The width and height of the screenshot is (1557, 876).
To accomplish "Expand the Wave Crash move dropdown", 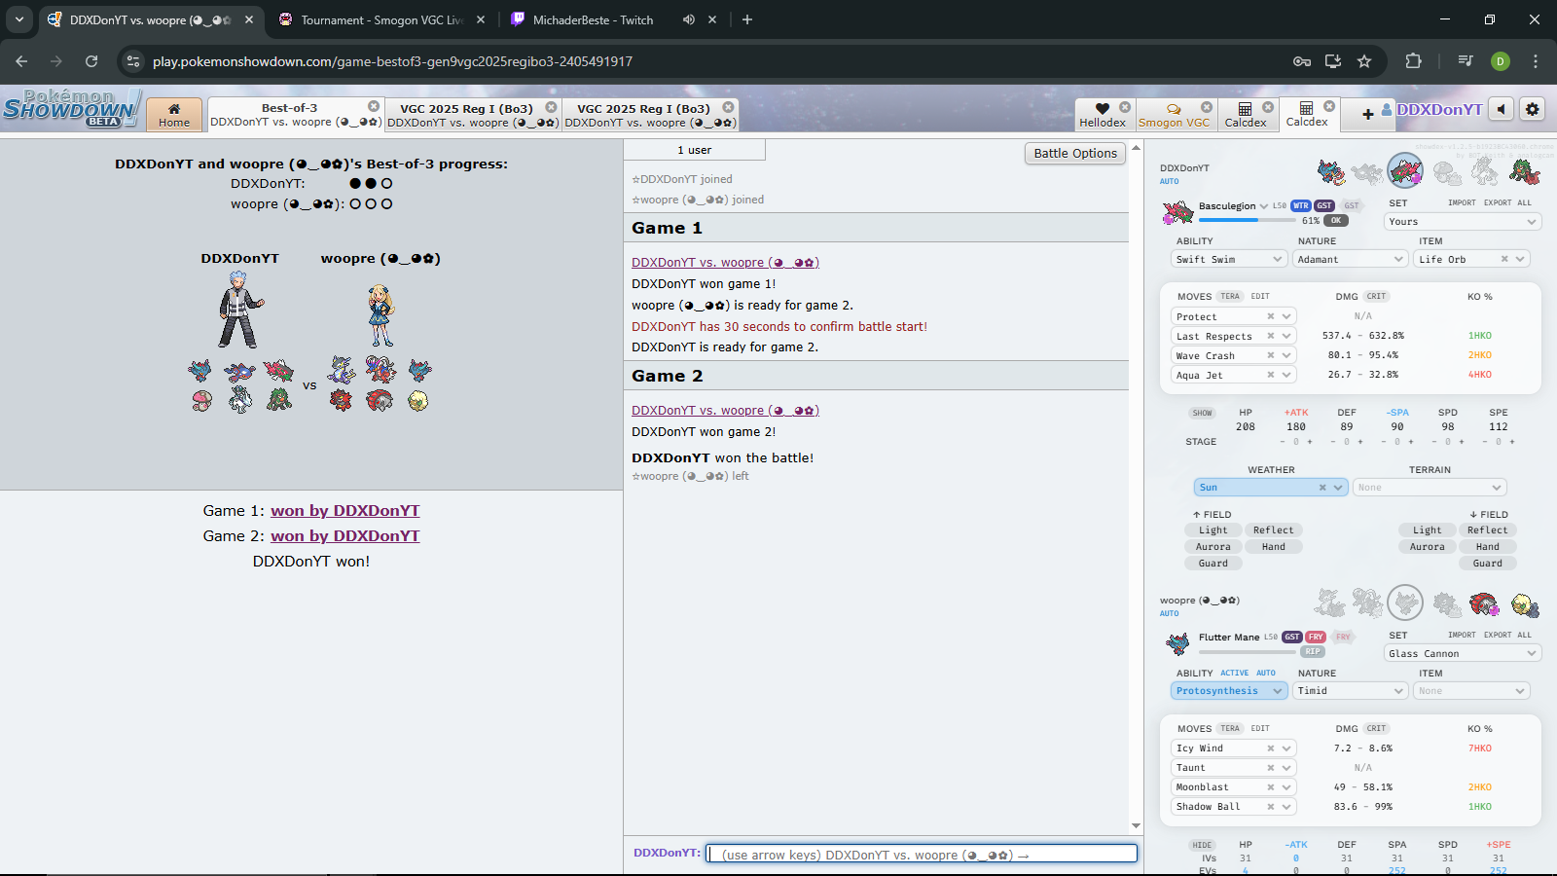I will pos(1287,355).
